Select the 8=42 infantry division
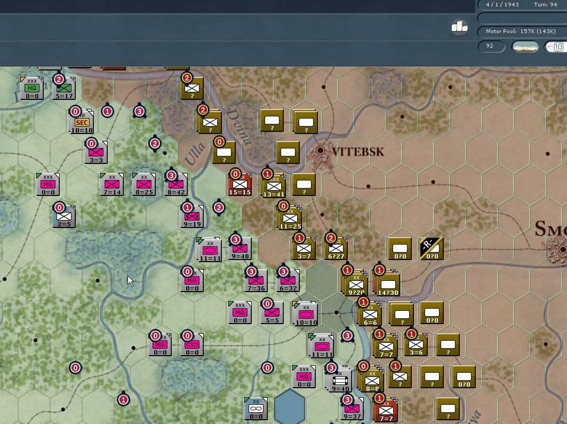Viewport: 567px width, 424px height. (x=176, y=185)
